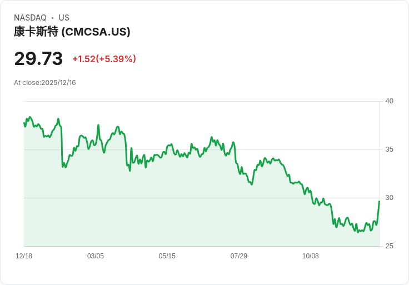Click the price line's starting point at left edge

coord(24,123)
